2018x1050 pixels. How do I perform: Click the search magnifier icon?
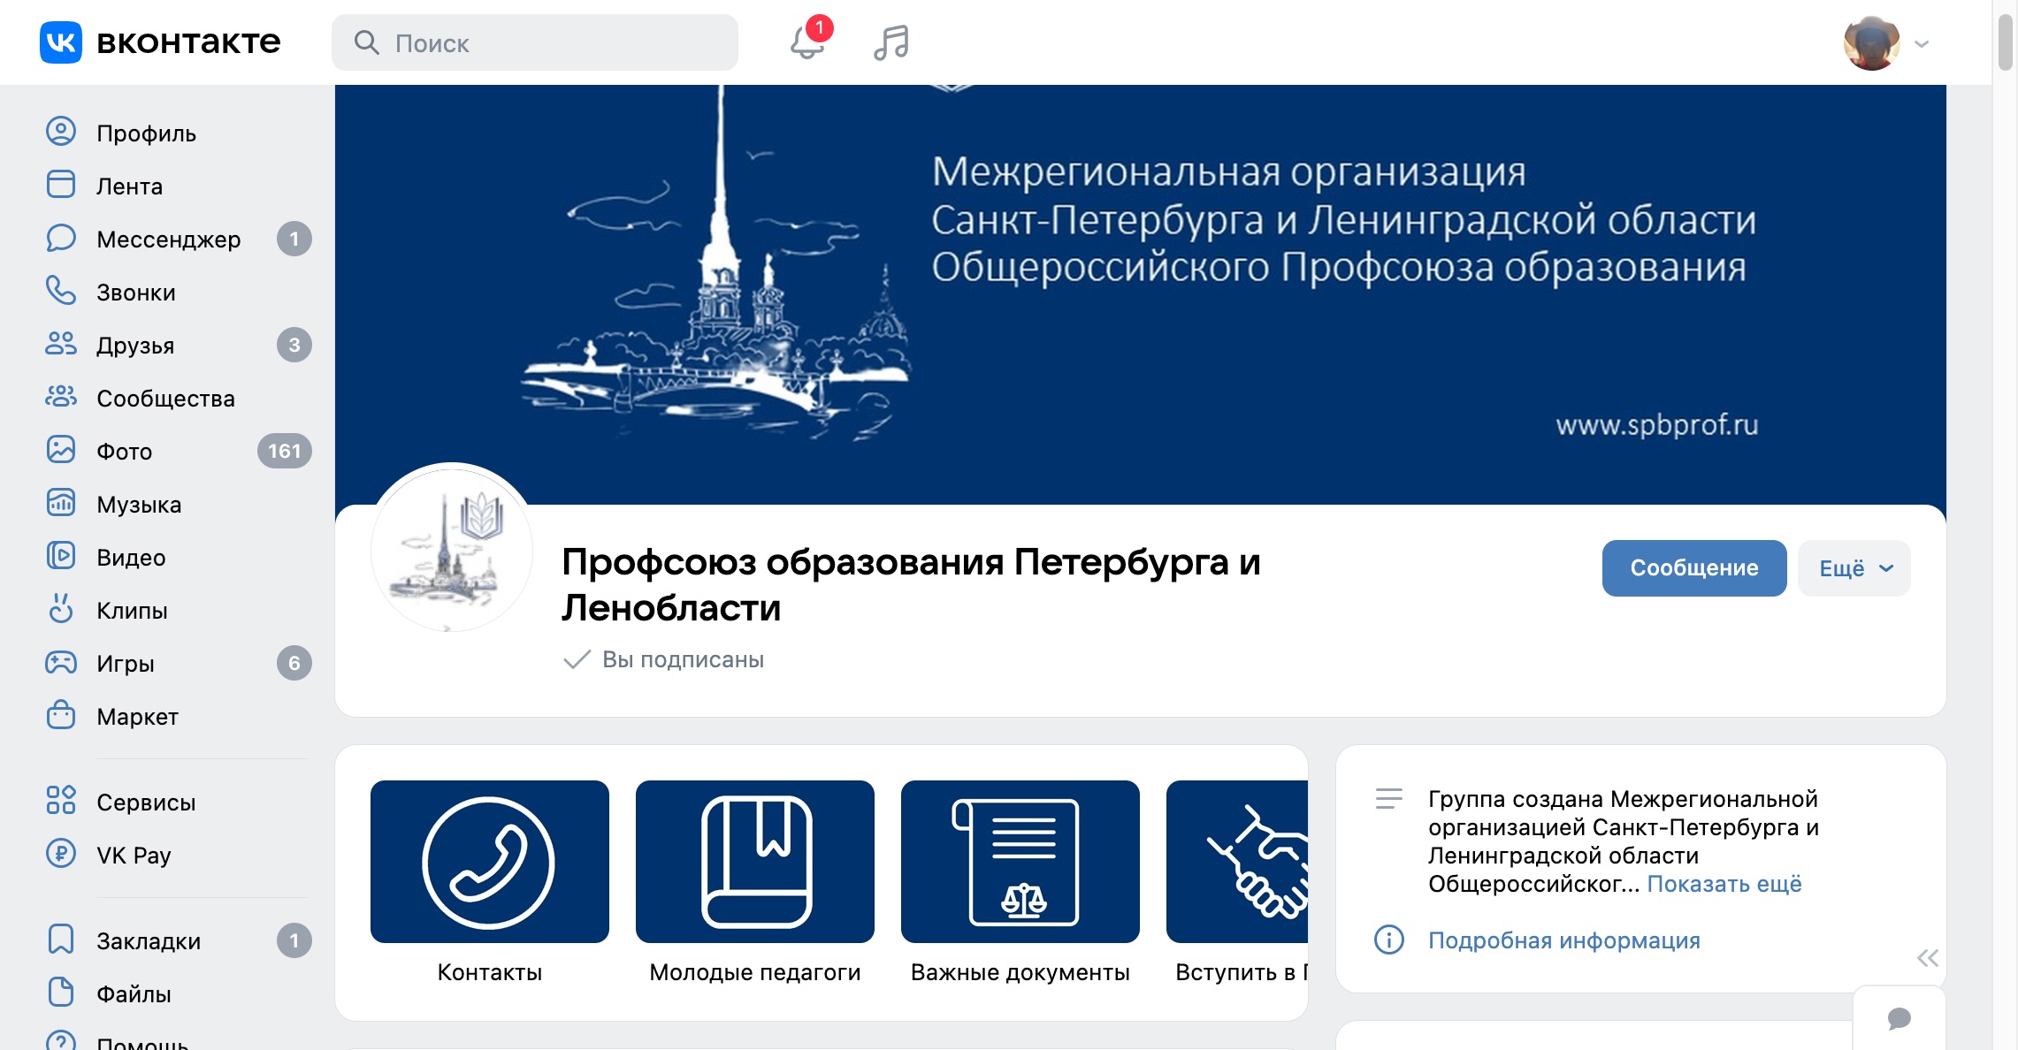click(x=366, y=42)
